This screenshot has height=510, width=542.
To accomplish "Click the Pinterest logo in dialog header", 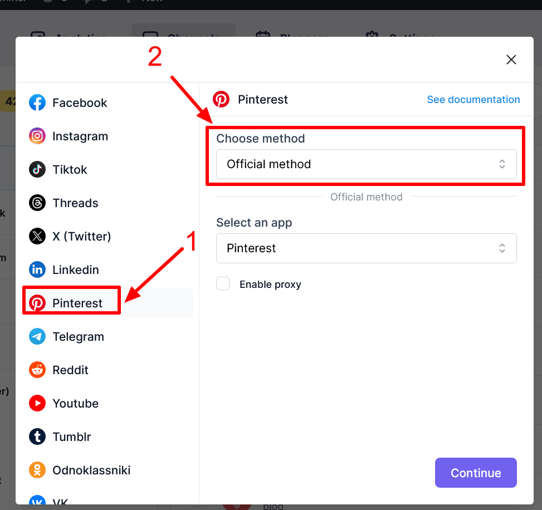I will [x=221, y=100].
